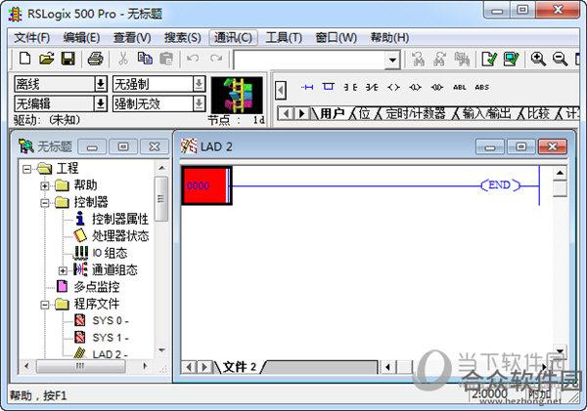Zoom out with magnifier minus icon
Image resolution: width=587 pixels, height=411 pixels.
pyautogui.click(x=560, y=59)
